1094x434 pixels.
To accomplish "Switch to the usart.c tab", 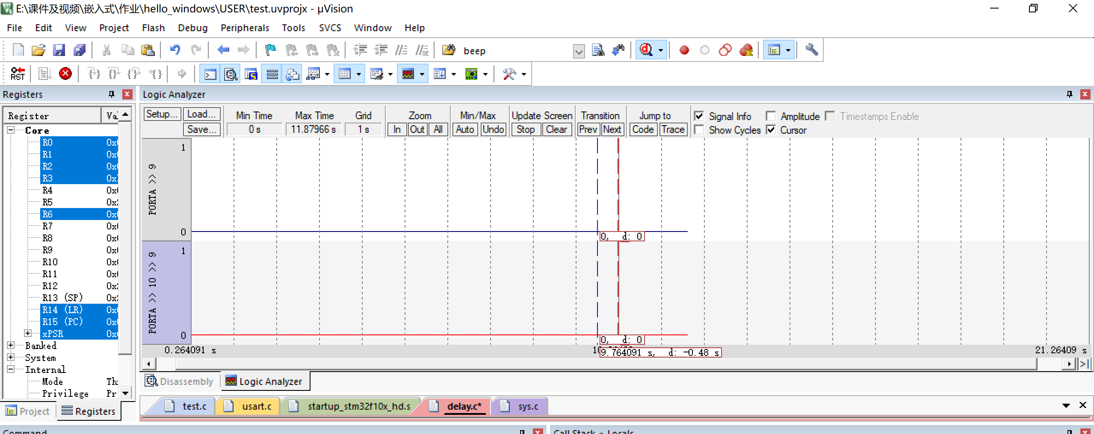I will 256,406.
